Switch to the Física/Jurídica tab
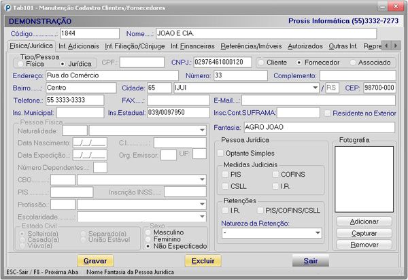This screenshot has width=408, height=280. (x=31, y=46)
